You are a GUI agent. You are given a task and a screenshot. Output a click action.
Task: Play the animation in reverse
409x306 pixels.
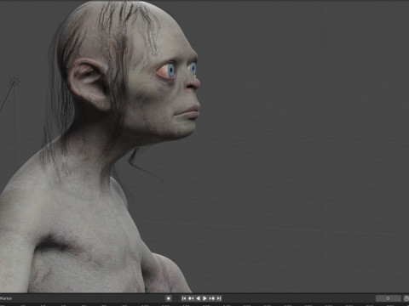click(x=198, y=298)
